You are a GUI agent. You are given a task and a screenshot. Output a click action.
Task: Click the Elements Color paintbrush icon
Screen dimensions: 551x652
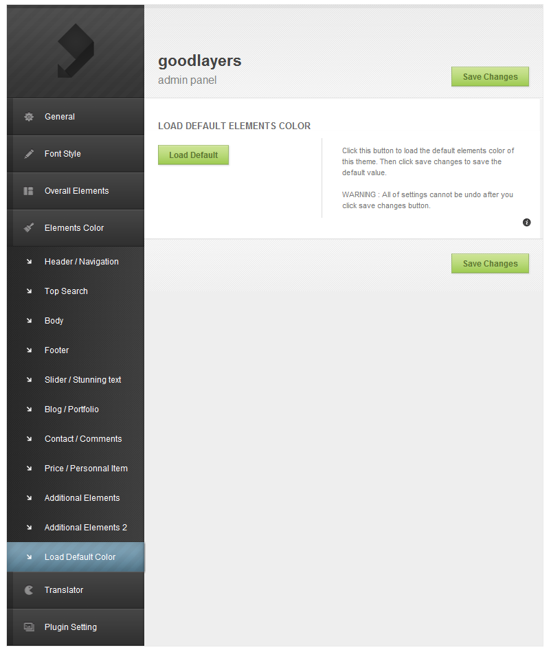coord(29,227)
